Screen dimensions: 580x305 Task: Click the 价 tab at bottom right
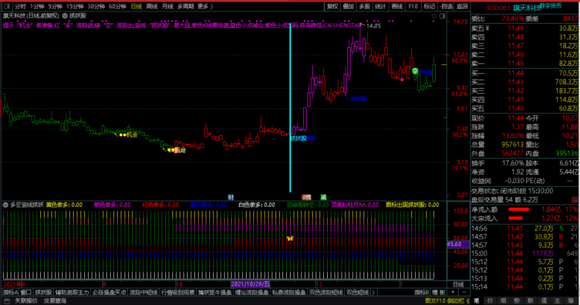click(491, 300)
